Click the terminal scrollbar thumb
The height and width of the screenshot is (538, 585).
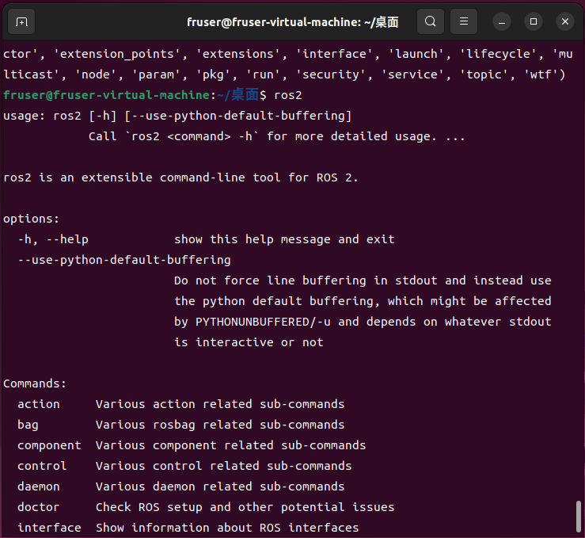point(579,517)
